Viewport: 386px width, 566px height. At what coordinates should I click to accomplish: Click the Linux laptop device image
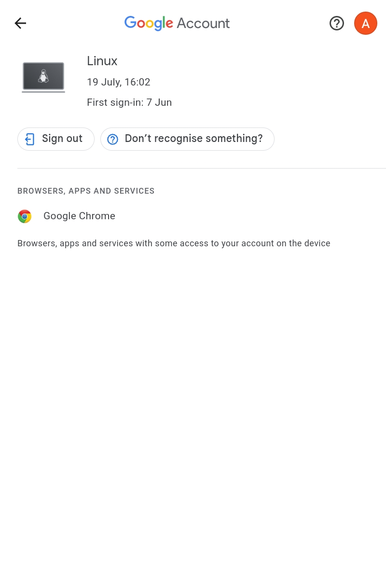[x=43, y=77]
